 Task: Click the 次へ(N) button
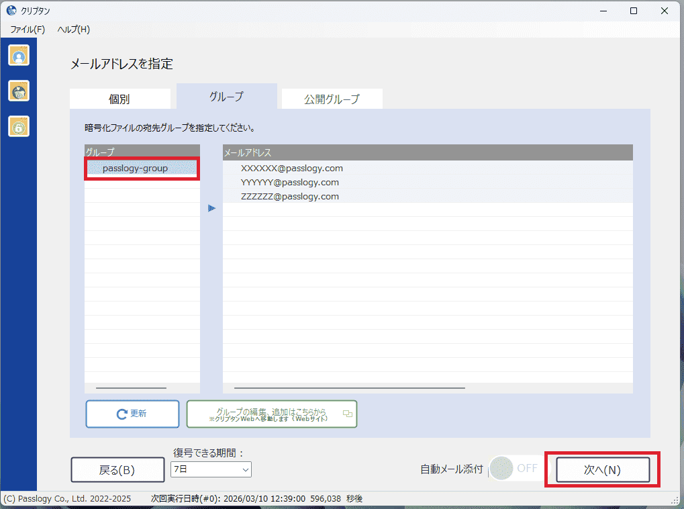(602, 470)
